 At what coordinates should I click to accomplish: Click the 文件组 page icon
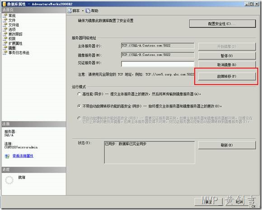pos(5,25)
